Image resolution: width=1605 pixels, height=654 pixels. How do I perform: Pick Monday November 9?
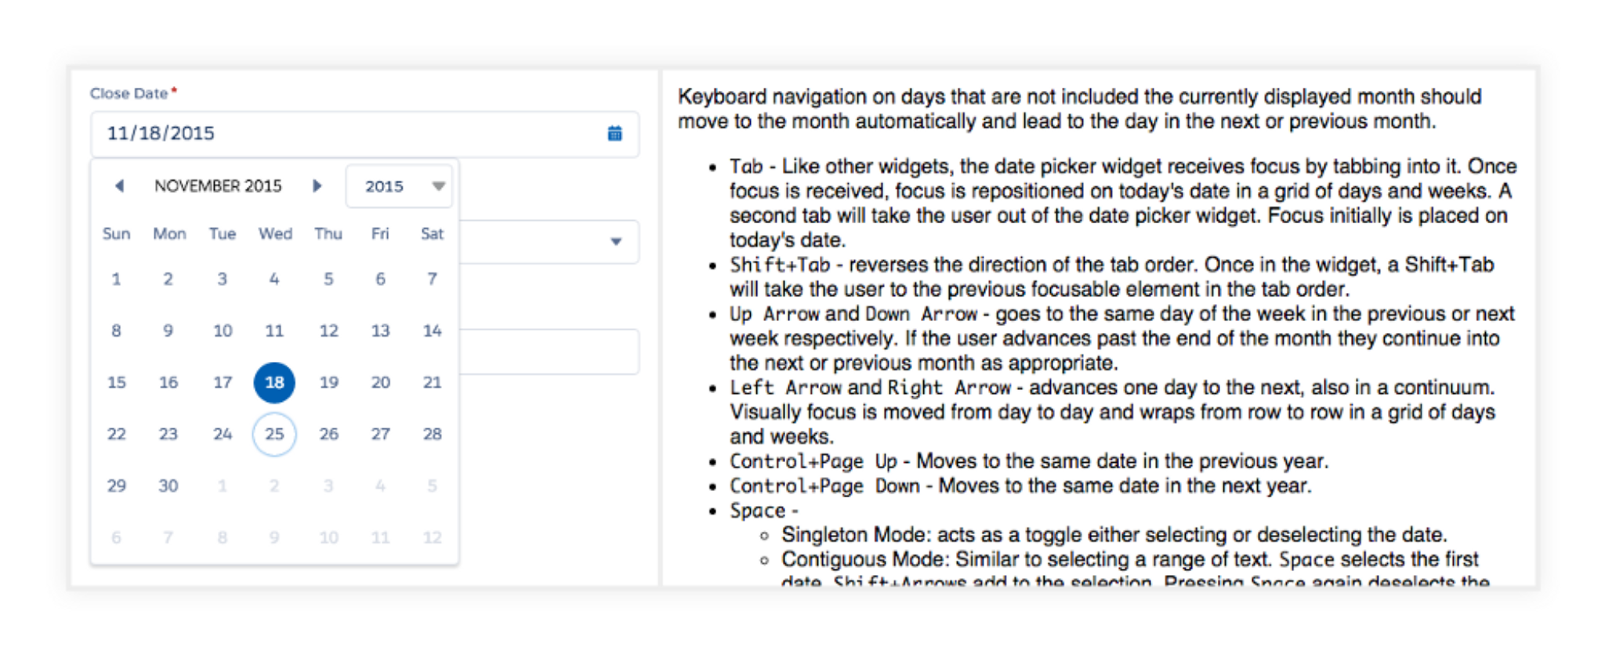[168, 331]
